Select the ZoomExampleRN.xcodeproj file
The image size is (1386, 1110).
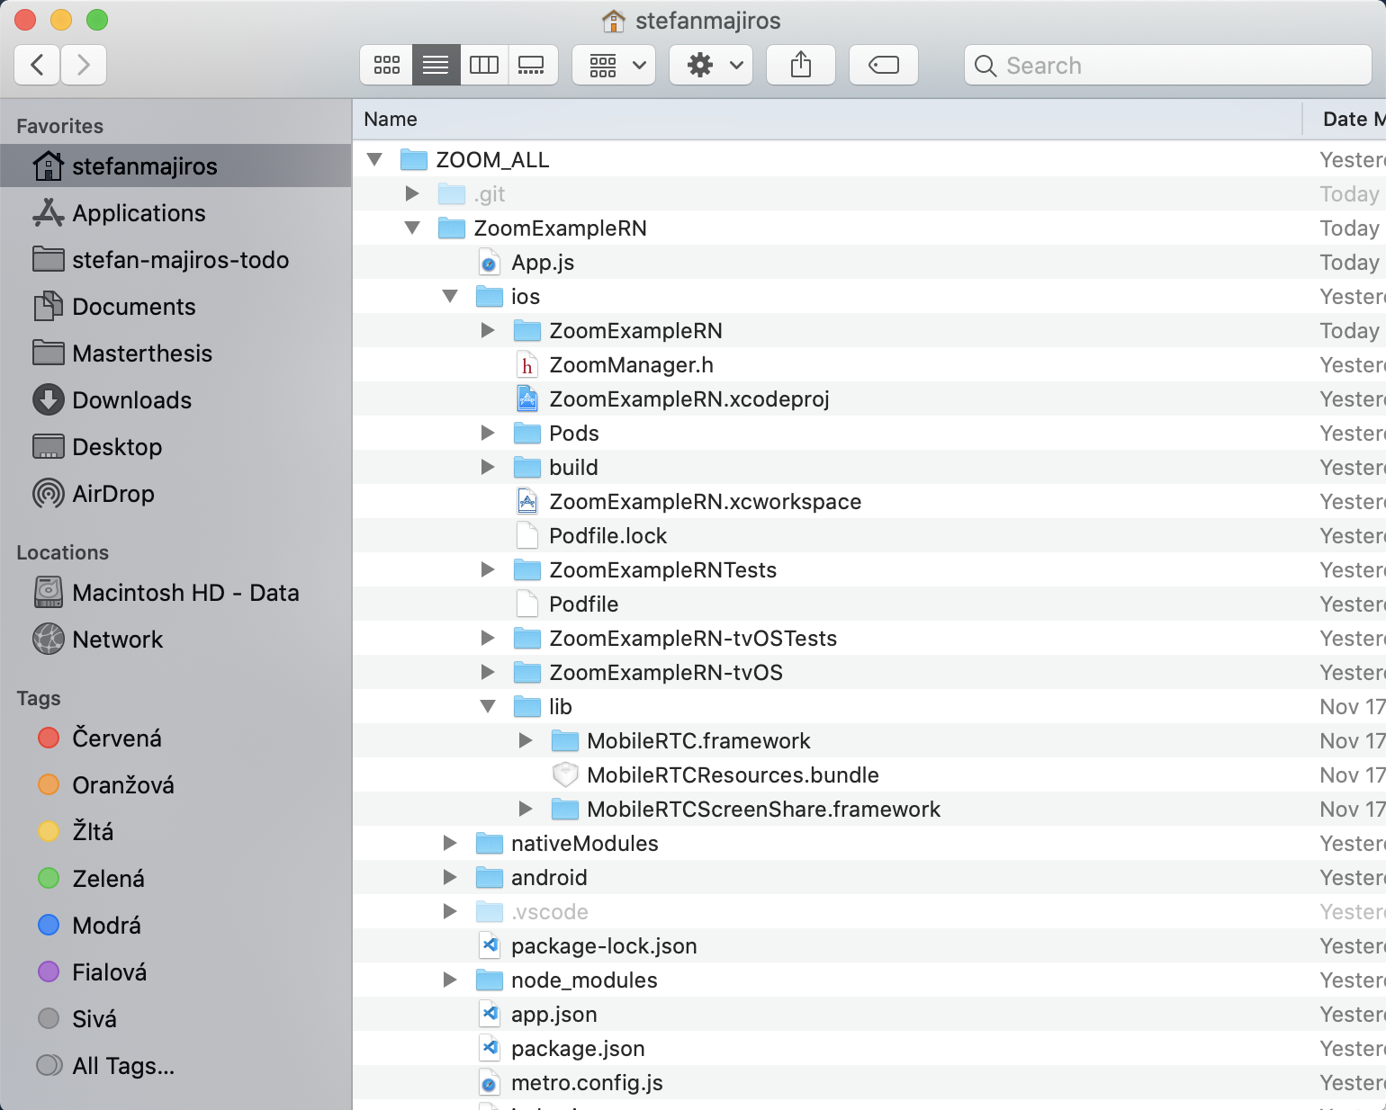pyautogui.click(x=869, y=399)
